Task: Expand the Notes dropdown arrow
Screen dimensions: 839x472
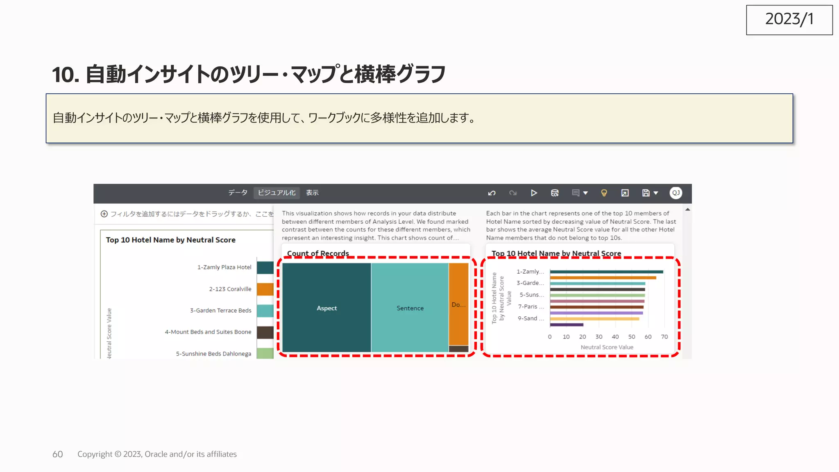Action: (x=585, y=193)
